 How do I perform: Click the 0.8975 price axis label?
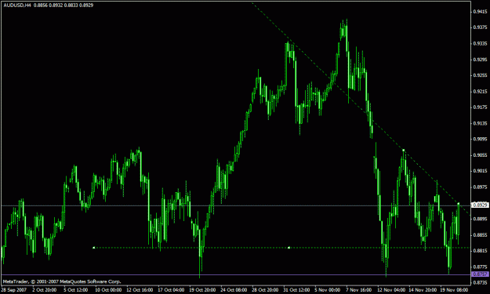pyautogui.click(x=481, y=187)
